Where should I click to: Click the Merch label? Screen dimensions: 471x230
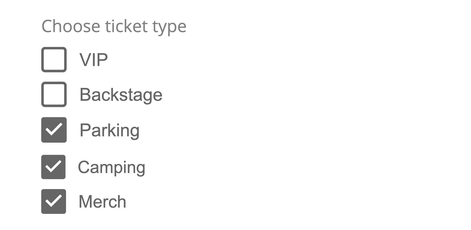[x=102, y=201]
